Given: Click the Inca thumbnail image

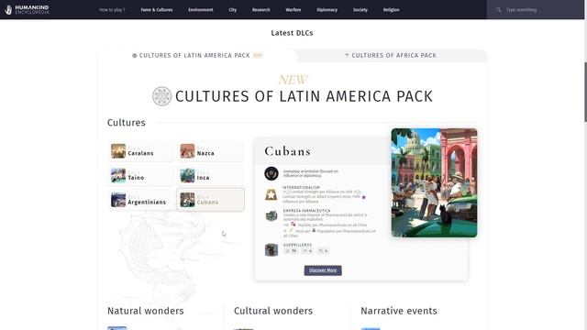Looking at the screenshot, I should coord(187,175).
